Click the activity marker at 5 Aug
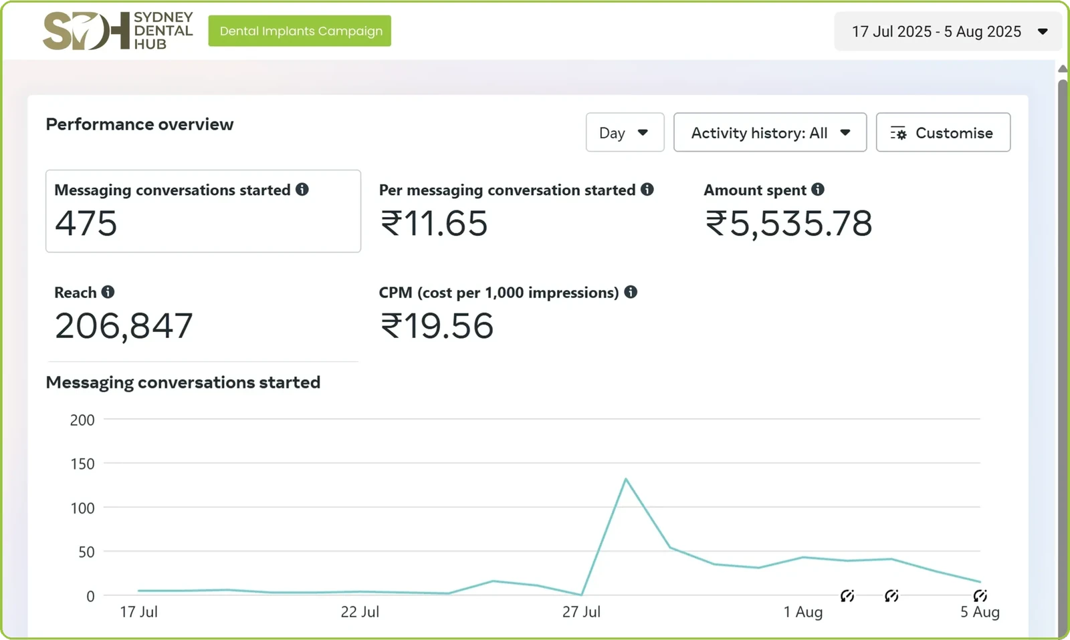1070x640 pixels. click(x=980, y=595)
